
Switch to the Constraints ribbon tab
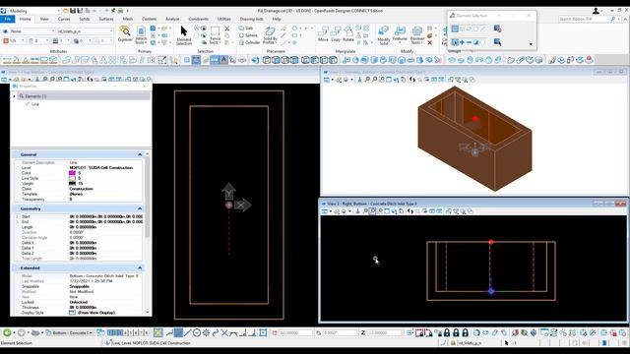coord(199,19)
